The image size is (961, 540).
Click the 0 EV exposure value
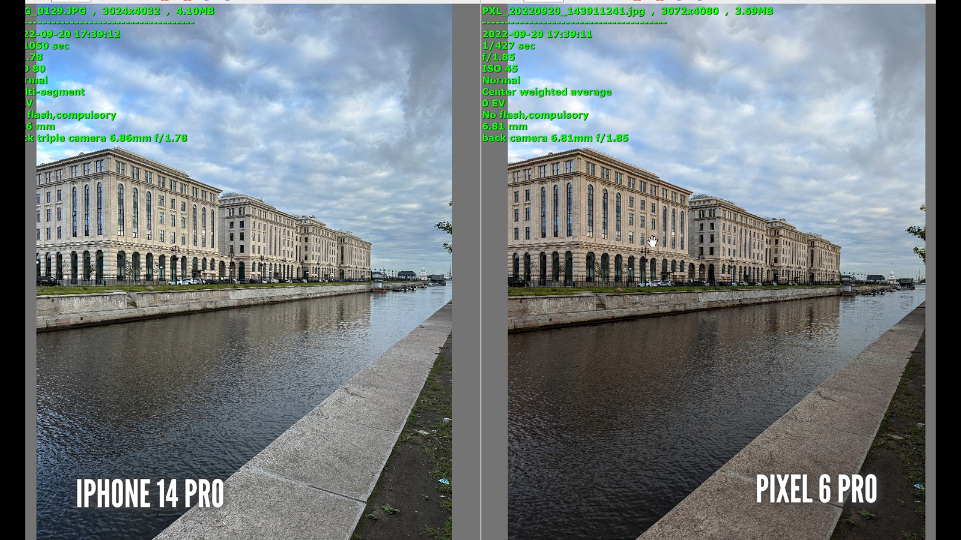[494, 103]
